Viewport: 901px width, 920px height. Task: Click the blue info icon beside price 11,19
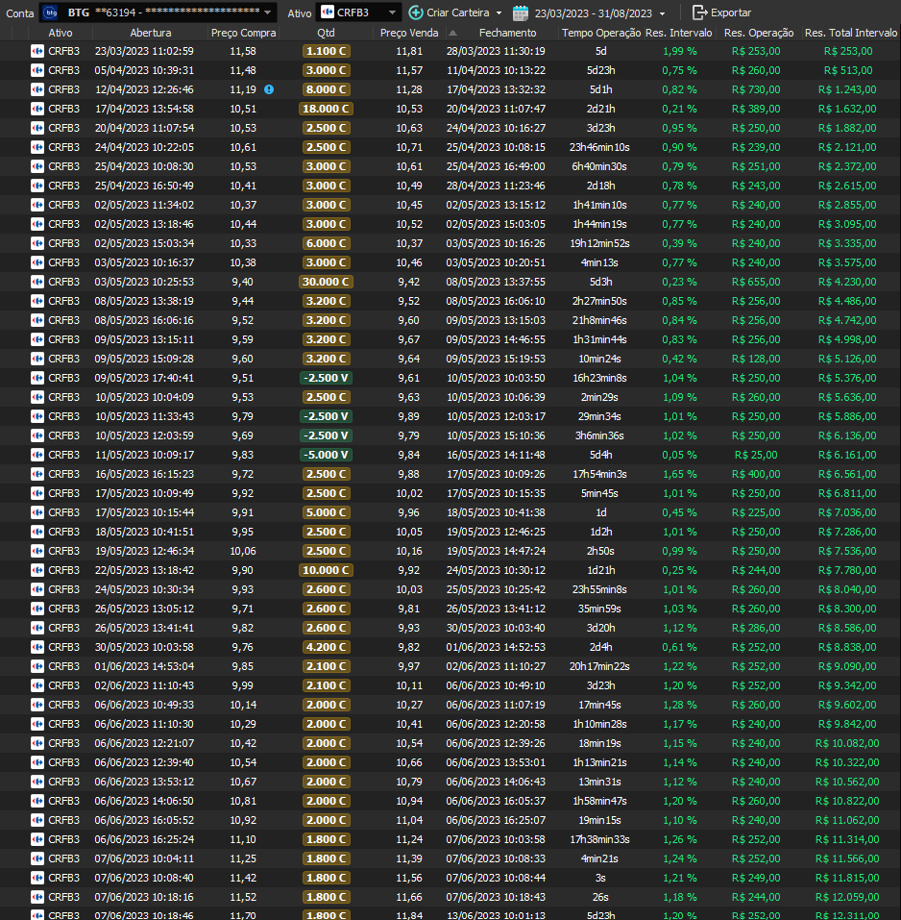tap(269, 89)
